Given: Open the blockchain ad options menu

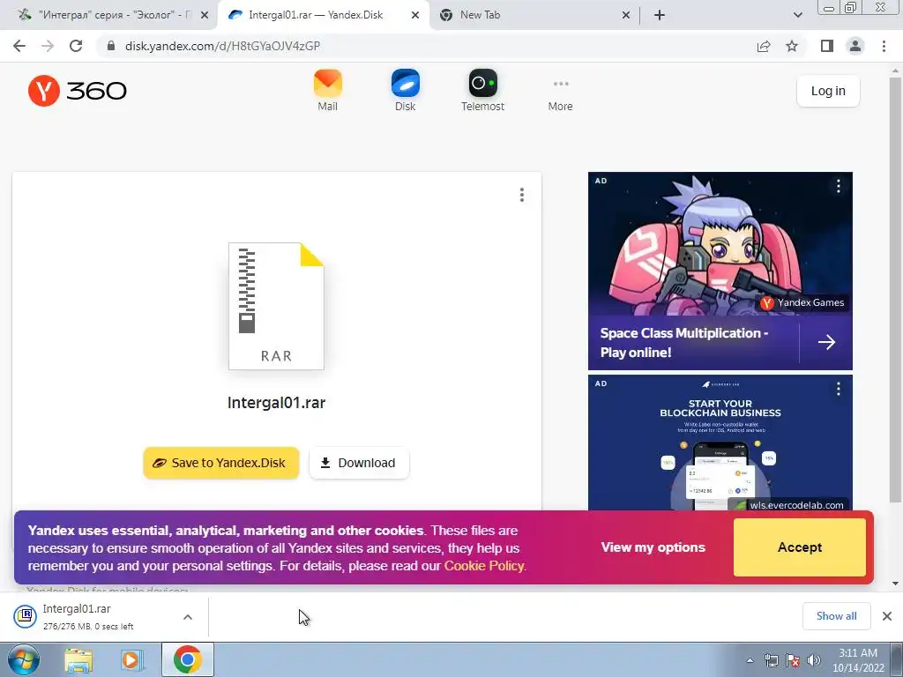Looking at the screenshot, I should pos(839,389).
